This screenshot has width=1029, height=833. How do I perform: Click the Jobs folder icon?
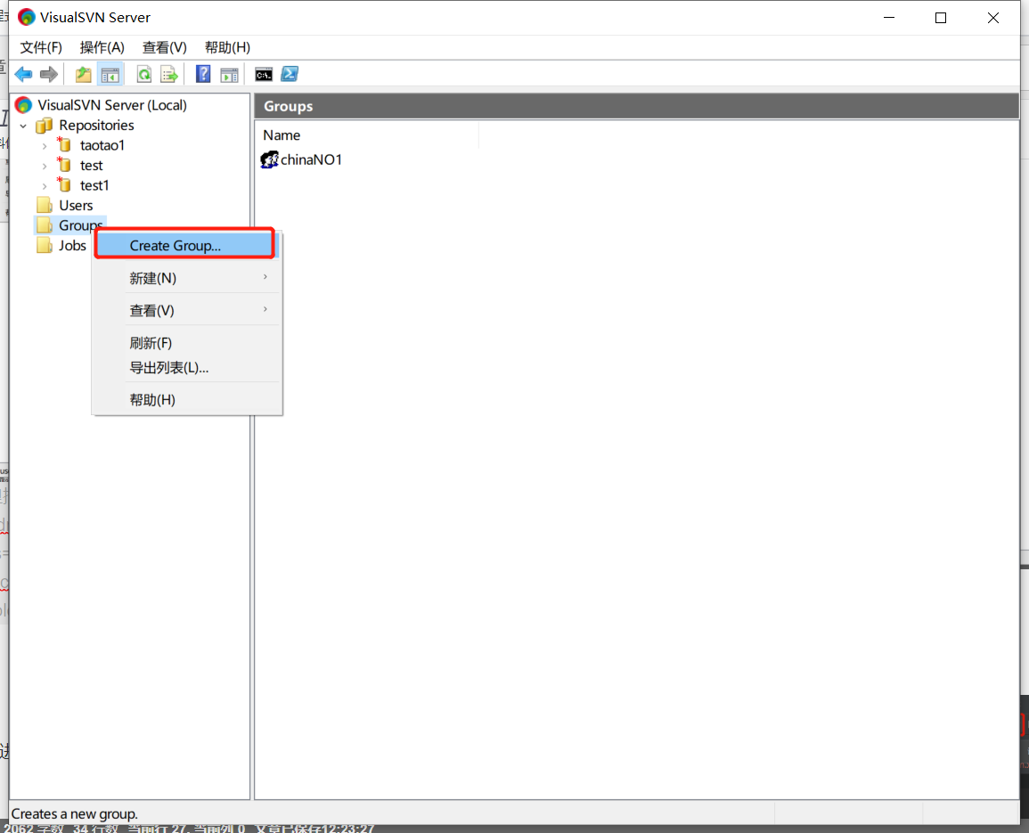(45, 246)
